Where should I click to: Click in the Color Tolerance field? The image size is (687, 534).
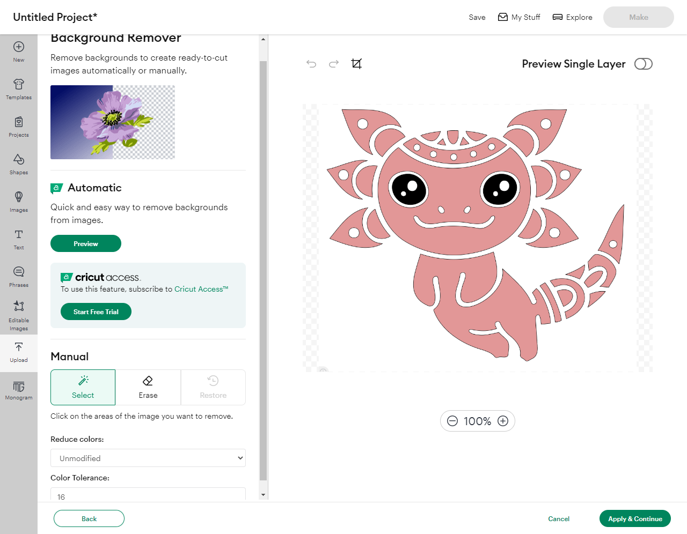(148, 495)
